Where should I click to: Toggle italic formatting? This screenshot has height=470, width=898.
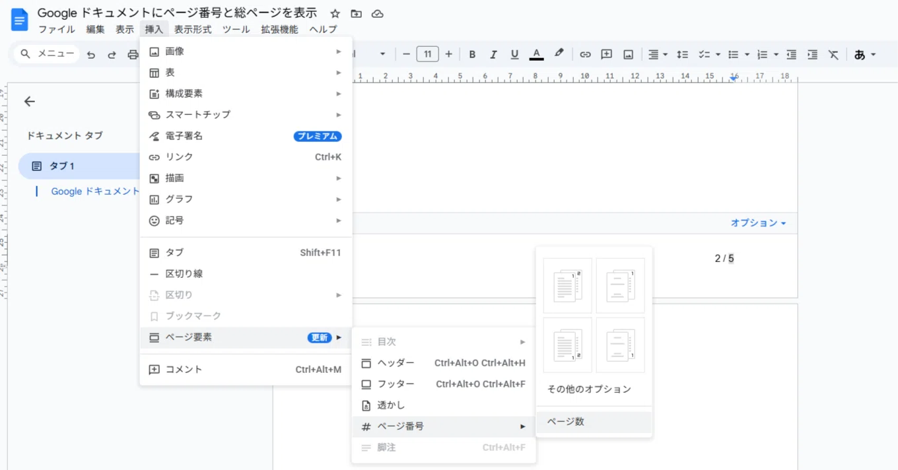pos(493,54)
